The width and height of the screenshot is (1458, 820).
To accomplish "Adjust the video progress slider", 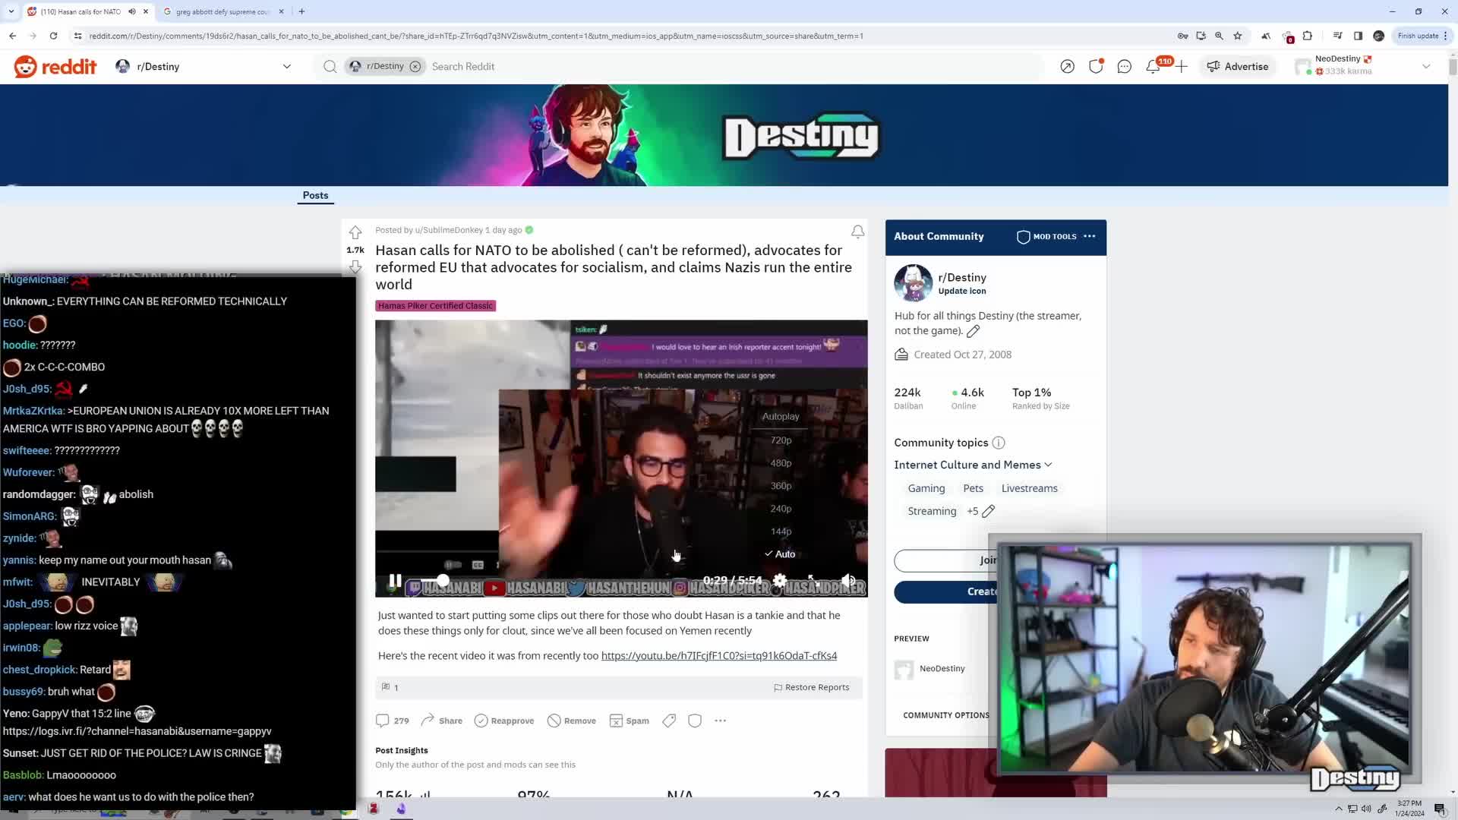I will point(443,581).
